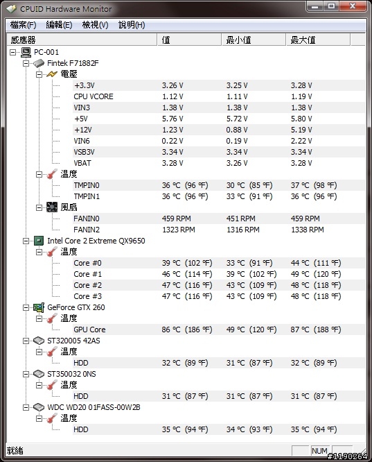Select the FANIN0 row
Screen dimensions: 372x462
[x=219, y=219]
